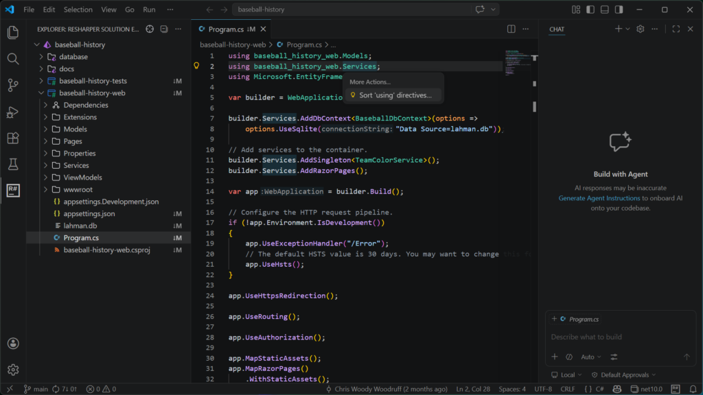This screenshot has height=395, width=703.
Task: Click the editor vertical scrollbar thumb
Action: 535,107
